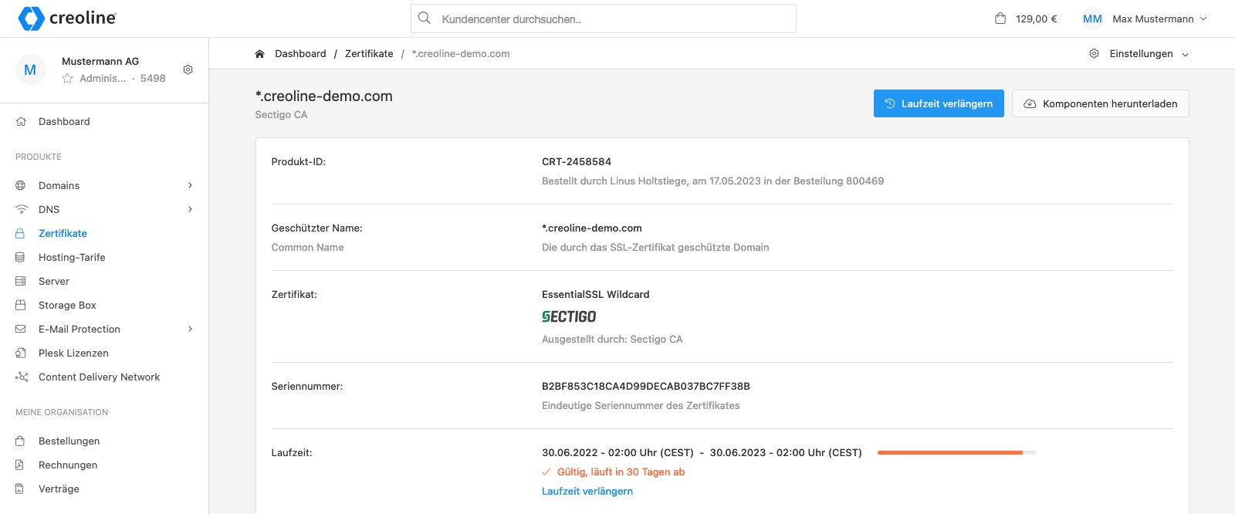Click the EssentialSSL Wildcard text
Viewport: 1235px width, 514px height.
point(596,294)
